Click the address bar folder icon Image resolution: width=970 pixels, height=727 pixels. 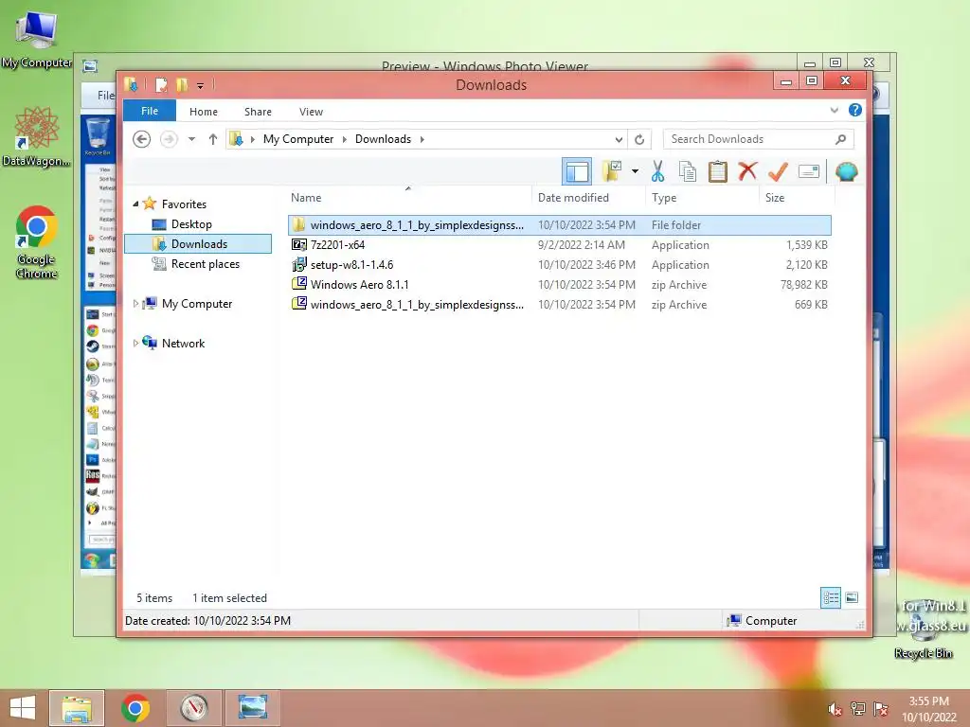pyautogui.click(x=236, y=139)
